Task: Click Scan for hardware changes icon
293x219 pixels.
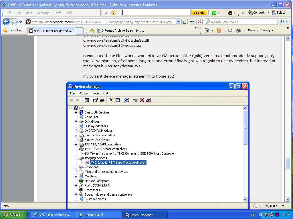Action: tap(126, 100)
